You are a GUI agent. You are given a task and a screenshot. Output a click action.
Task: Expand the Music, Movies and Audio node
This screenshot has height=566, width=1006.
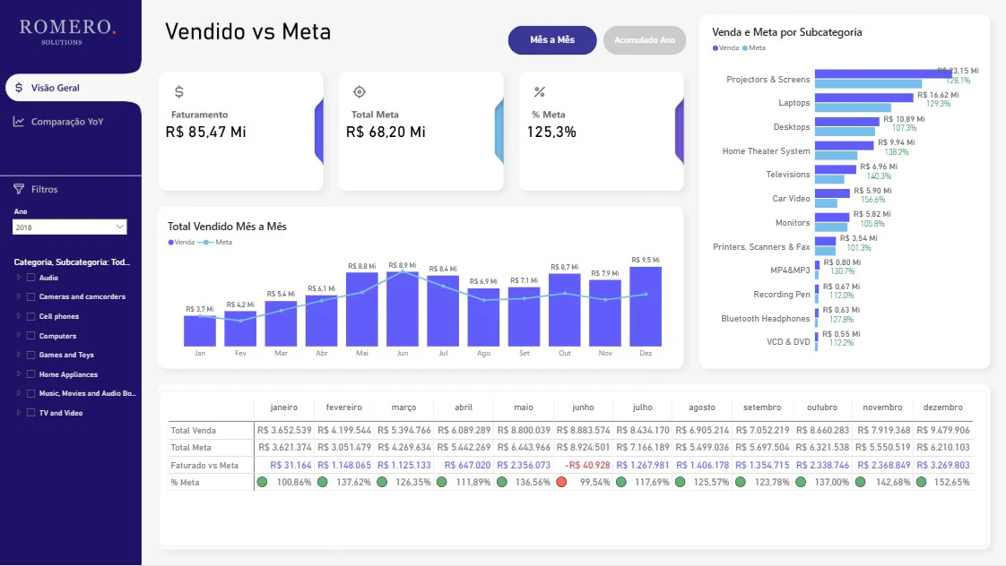tap(19, 393)
